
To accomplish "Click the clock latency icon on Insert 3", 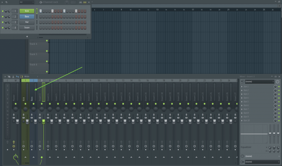I will 40,146.
